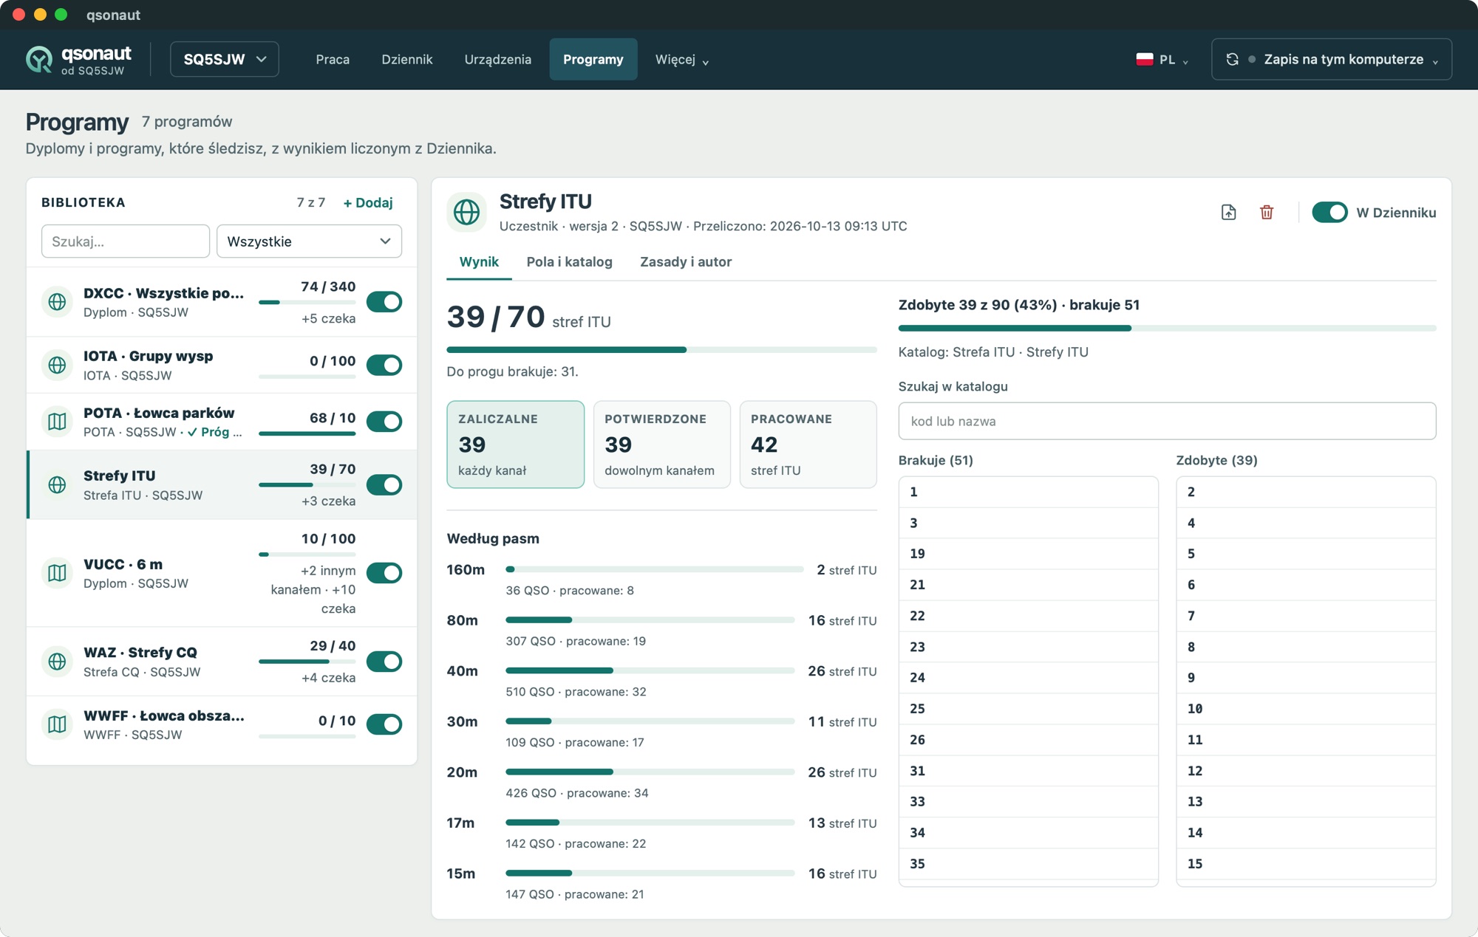1478x937 pixels.
Task: Toggle the DXCC program switch
Action: [384, 302]
